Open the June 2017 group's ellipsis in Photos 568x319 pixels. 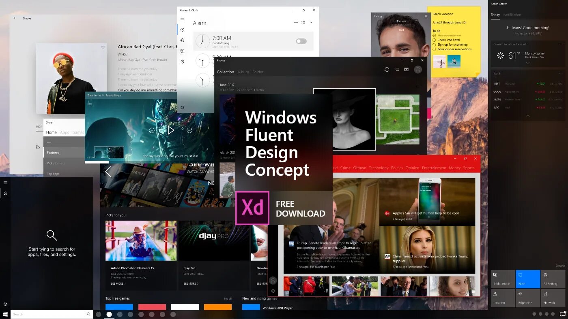[x=417, y=87]
